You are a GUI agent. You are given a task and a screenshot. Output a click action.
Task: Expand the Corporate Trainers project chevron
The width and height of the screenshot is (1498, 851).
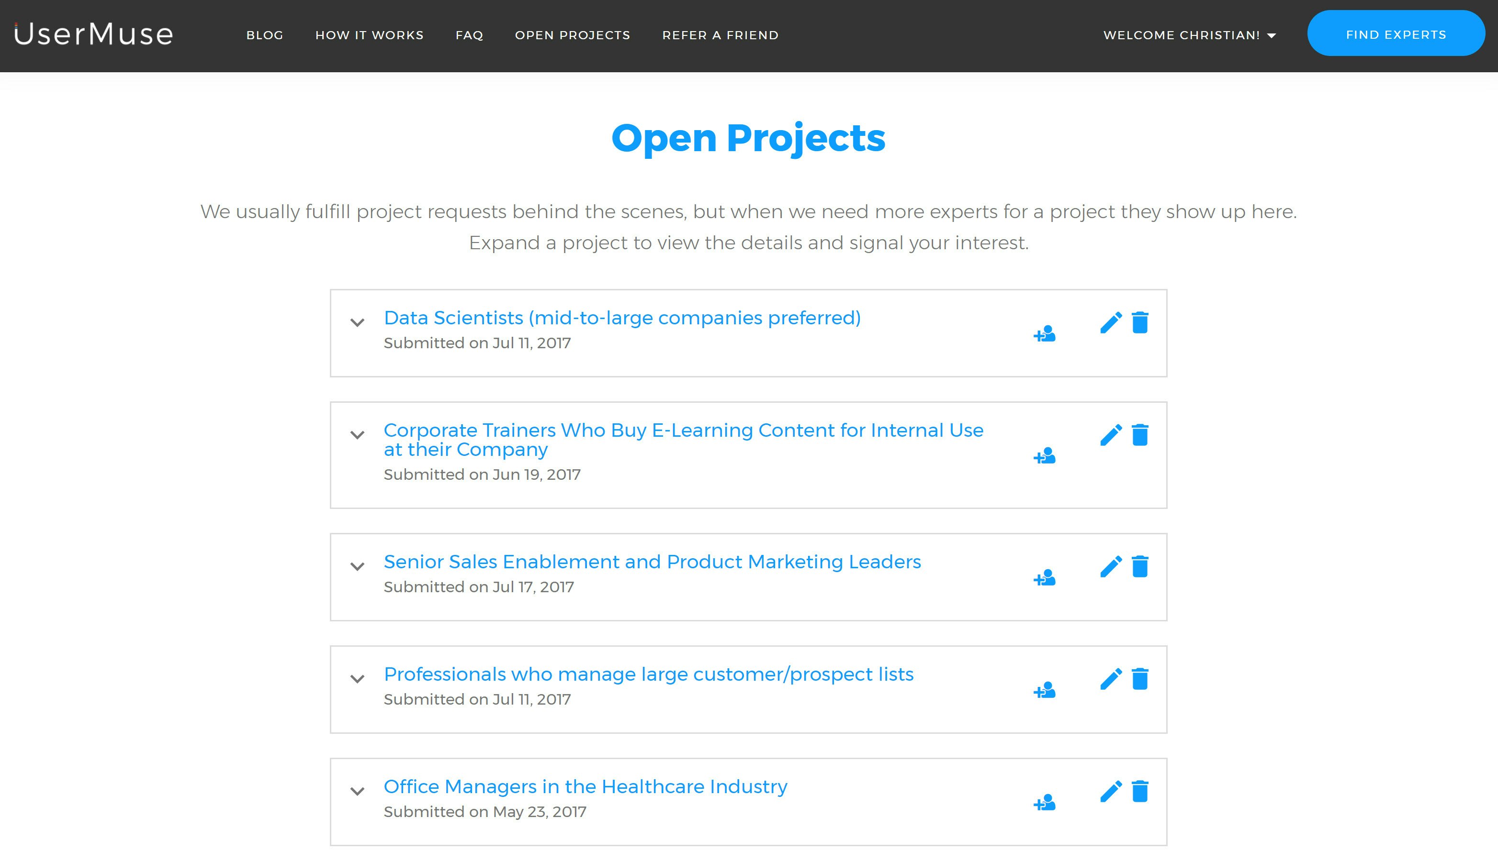pos(358,435)
